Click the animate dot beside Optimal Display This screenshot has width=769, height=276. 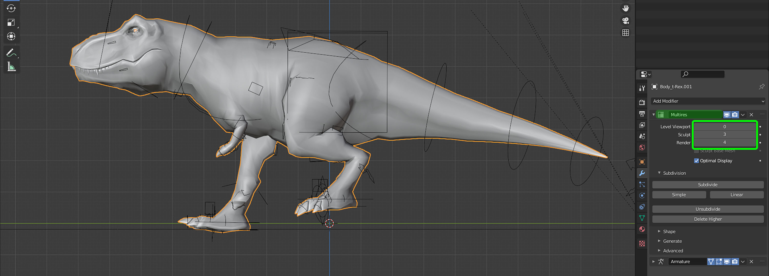tap(760, 161)
